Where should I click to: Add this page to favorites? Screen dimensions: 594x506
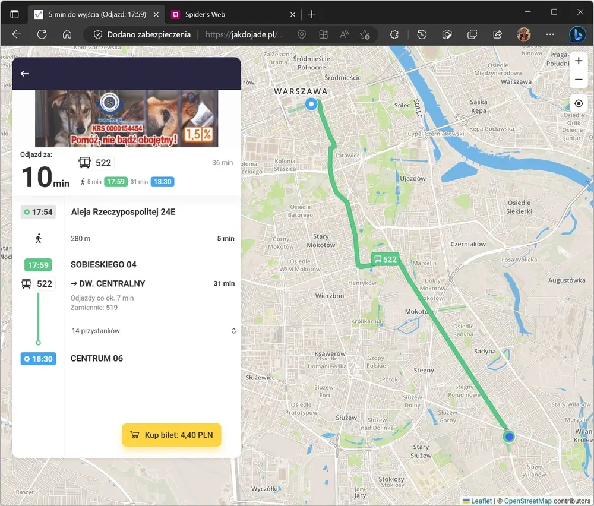click(365, 34)
